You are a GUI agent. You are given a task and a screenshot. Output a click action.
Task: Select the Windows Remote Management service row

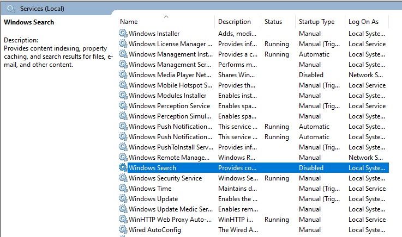click(x=170, y=158)
